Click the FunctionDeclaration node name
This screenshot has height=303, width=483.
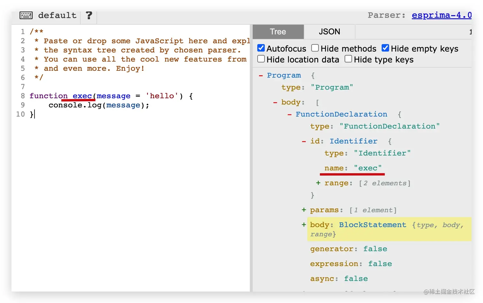[341, 114]
